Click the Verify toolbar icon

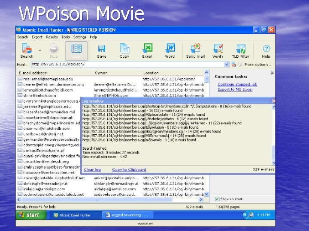[218, 50]
